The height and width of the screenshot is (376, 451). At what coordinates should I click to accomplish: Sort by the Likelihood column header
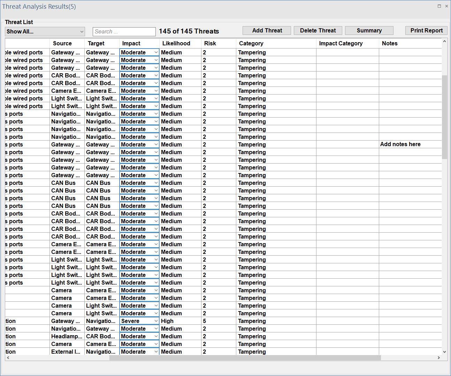(x=176, y=44)
